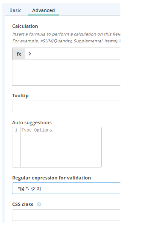
Task: Open the fx function picker
Action: click(19, 54)
